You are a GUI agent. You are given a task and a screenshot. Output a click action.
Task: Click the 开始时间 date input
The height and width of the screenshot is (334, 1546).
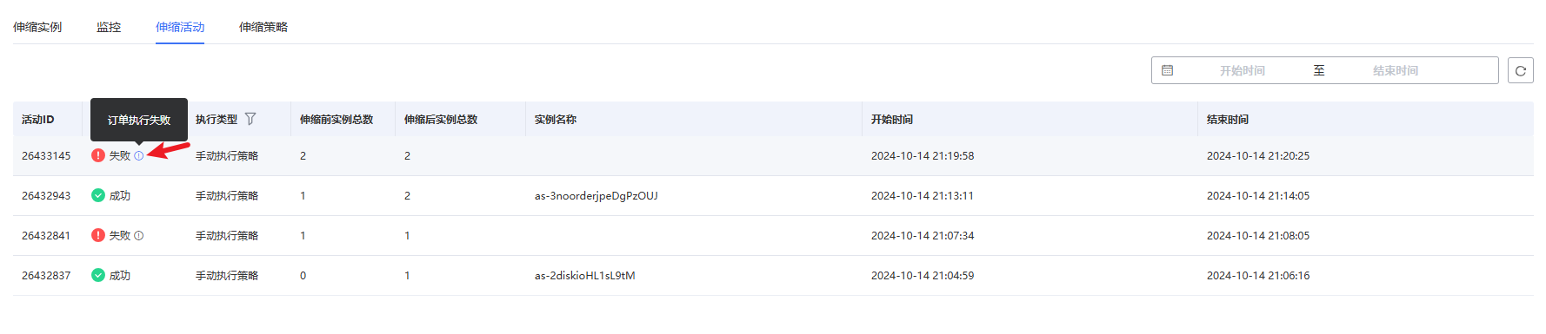[1242, 71]
